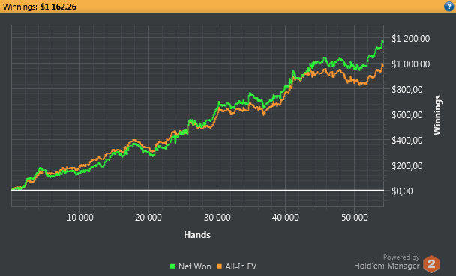
Task: Select the All-In EV legend label
Action: coord(241,266)
